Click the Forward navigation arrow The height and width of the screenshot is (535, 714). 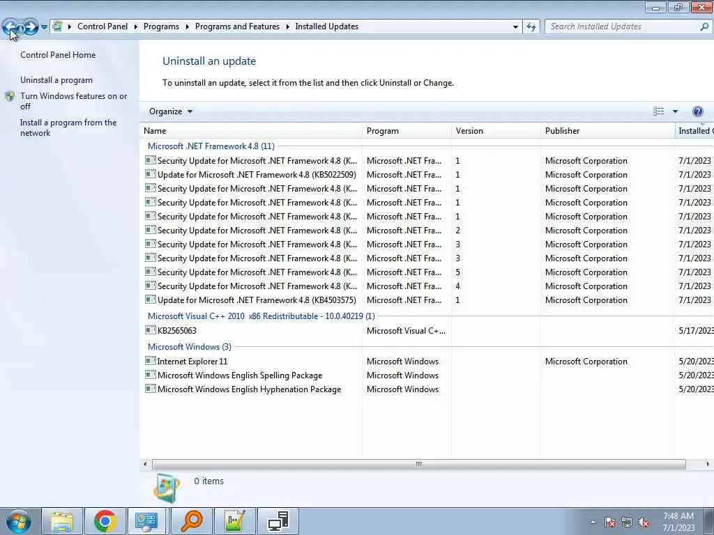(x=30, y=27)
